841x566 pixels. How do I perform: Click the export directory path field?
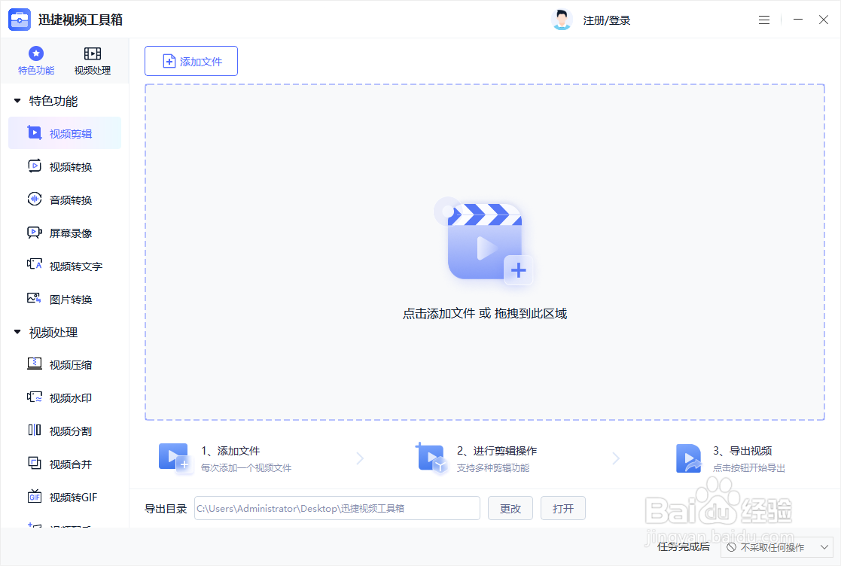(x=337, y=508)
